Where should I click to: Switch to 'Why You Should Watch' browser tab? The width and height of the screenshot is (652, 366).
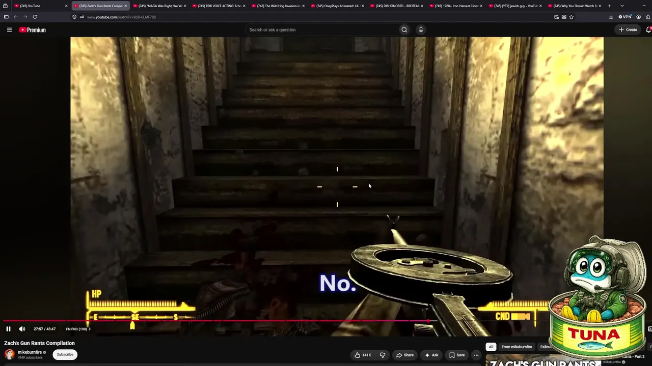575,6
